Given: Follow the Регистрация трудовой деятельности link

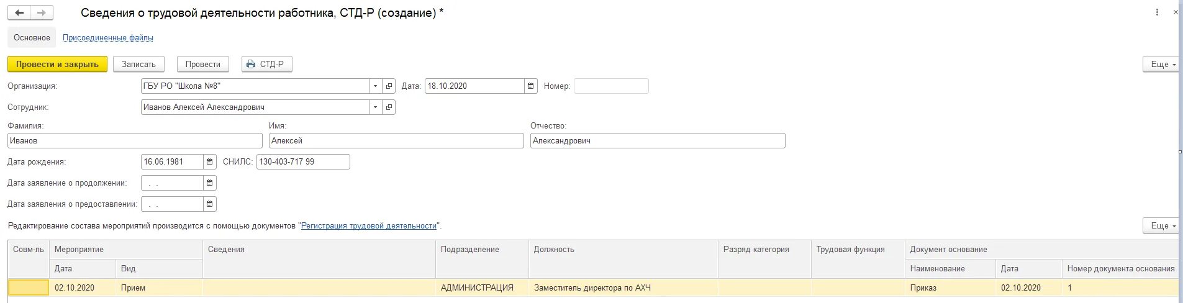Looking at the screenshot, I should (369, 226).
